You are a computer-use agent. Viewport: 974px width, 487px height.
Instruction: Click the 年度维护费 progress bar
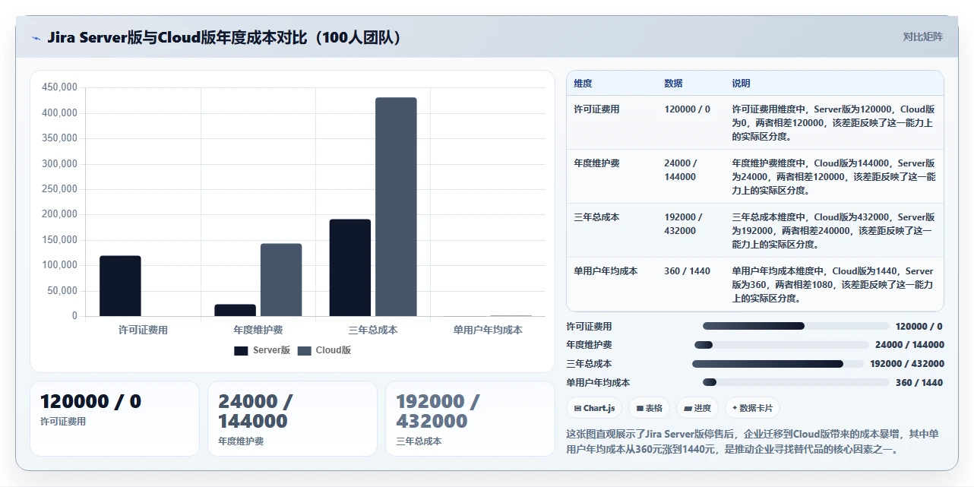click(782, 345)
